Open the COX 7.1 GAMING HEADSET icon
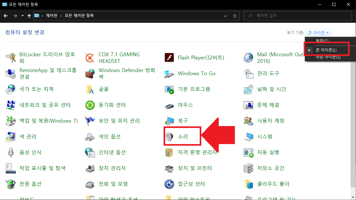The height and width of the screenshot is (200, 356). tap(90, 58)
